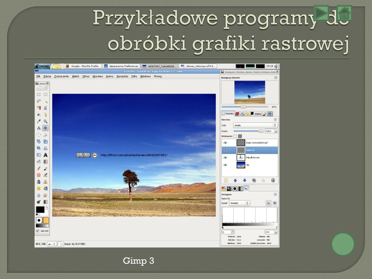Duplicate the selected layer
The width and height of the screenshot is (372, 279).
point(254,180)
